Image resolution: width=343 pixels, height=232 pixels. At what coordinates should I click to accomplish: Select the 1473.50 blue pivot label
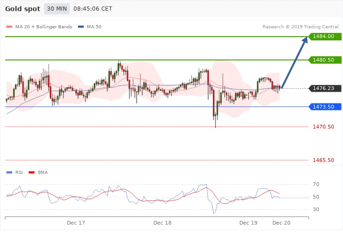tap(325, 107)
